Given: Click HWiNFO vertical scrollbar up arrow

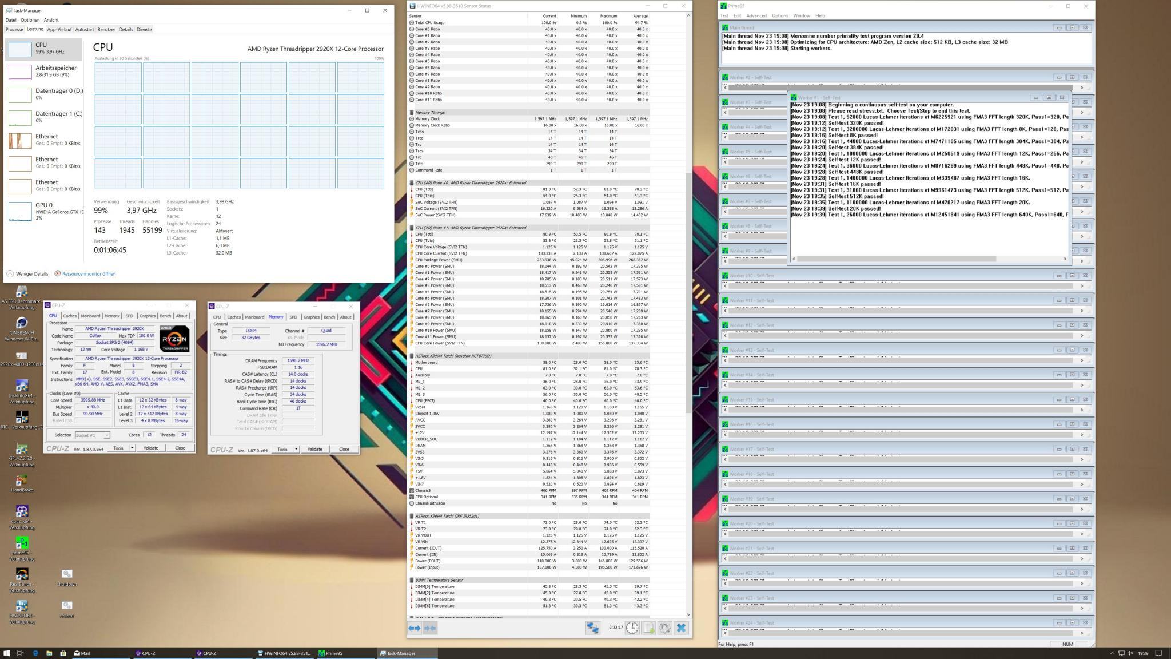Looking at the screenshot, I should point(688,15).
